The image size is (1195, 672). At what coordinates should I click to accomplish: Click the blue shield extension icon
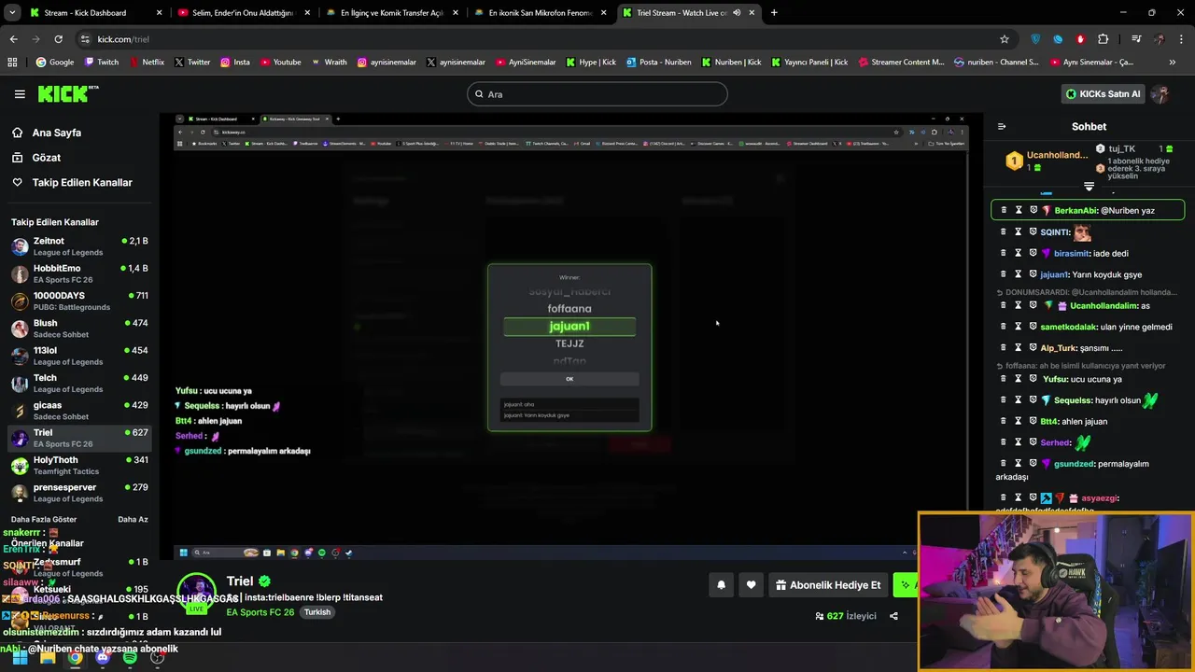click(x=1035, y=39)
